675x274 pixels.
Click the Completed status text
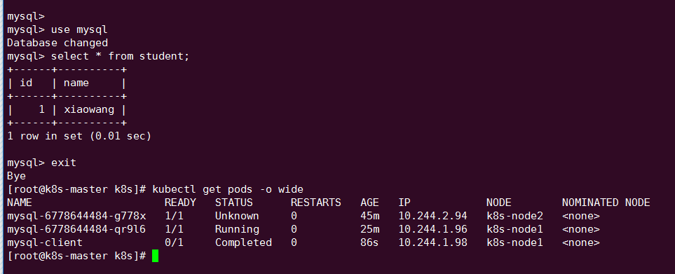click(244, 242)
